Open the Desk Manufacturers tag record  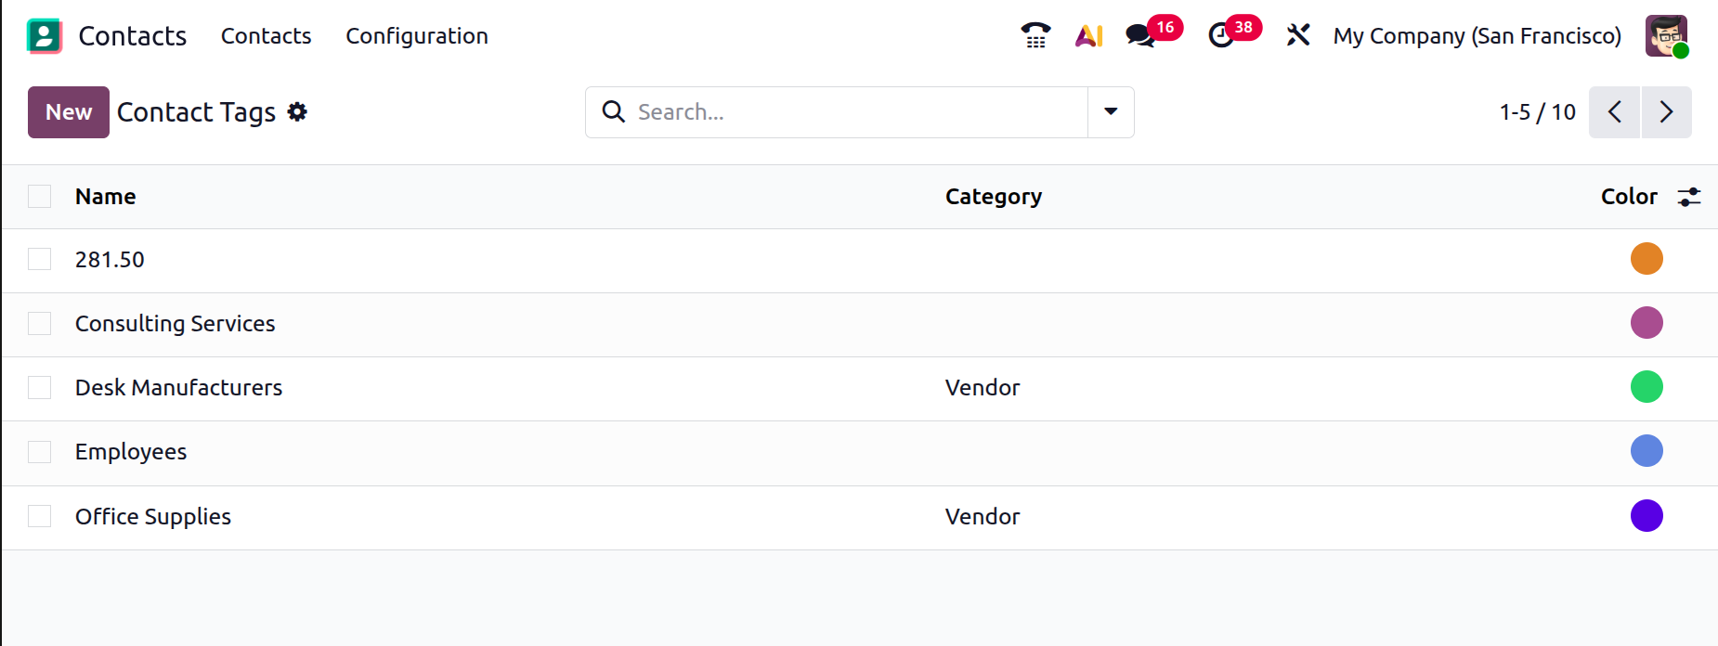click(x=178, y=388)
